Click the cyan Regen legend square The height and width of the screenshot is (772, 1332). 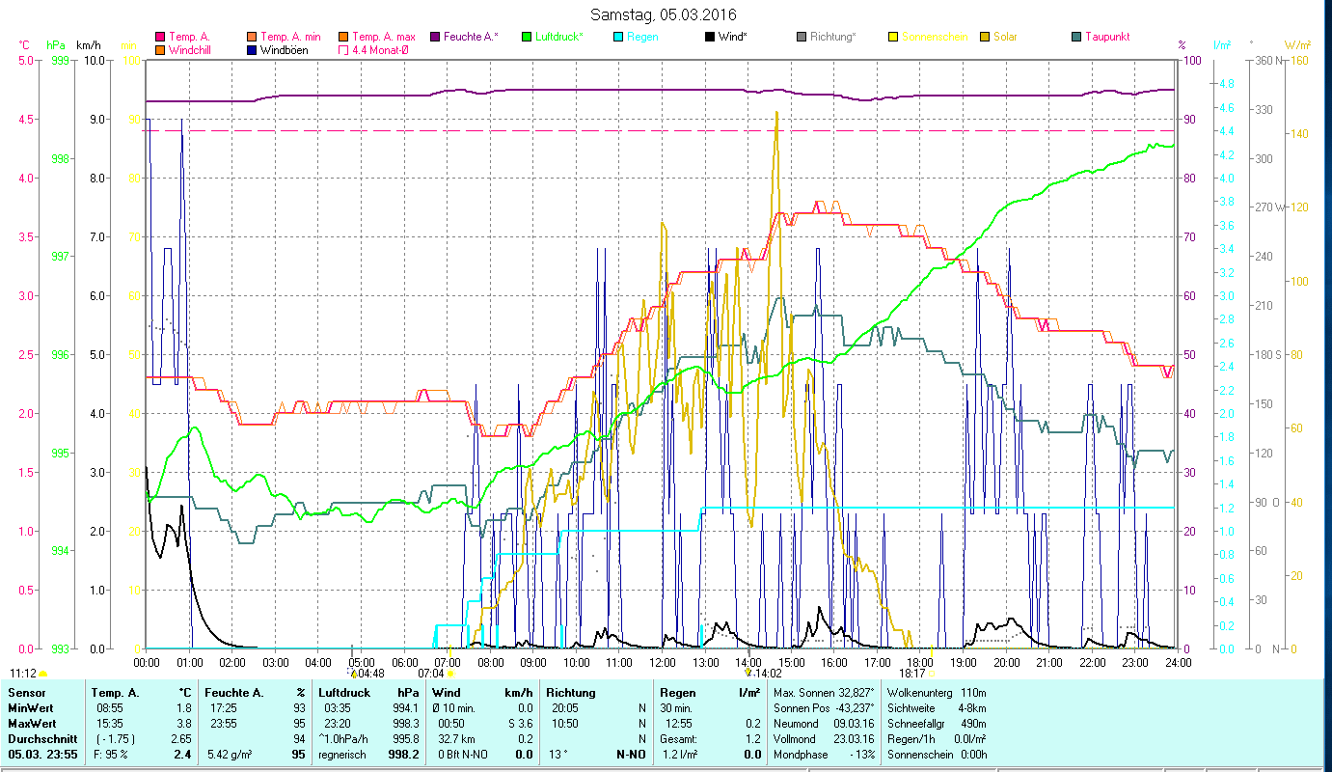(x=617, y=38)
